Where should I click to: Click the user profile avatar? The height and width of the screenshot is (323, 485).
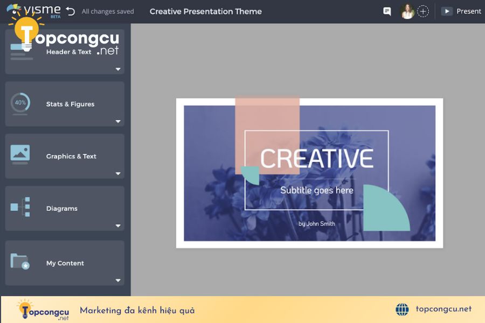click(407, 11)
